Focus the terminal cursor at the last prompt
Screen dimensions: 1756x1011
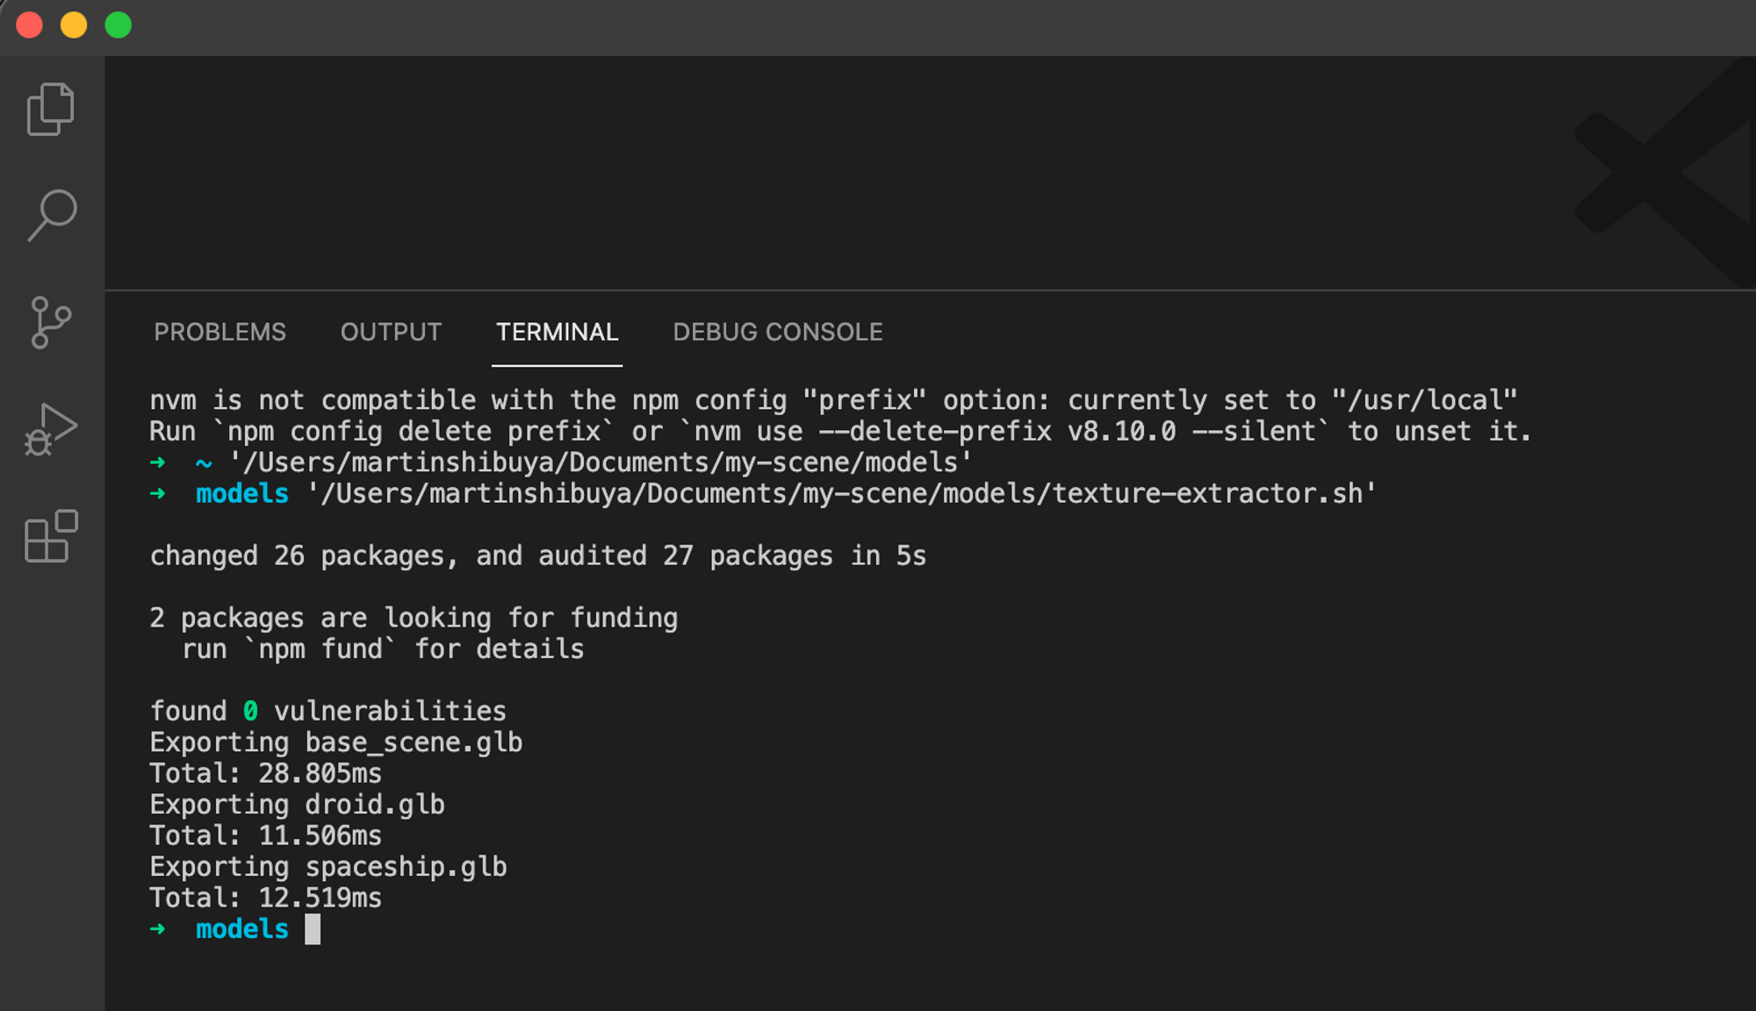pos(313,929)
